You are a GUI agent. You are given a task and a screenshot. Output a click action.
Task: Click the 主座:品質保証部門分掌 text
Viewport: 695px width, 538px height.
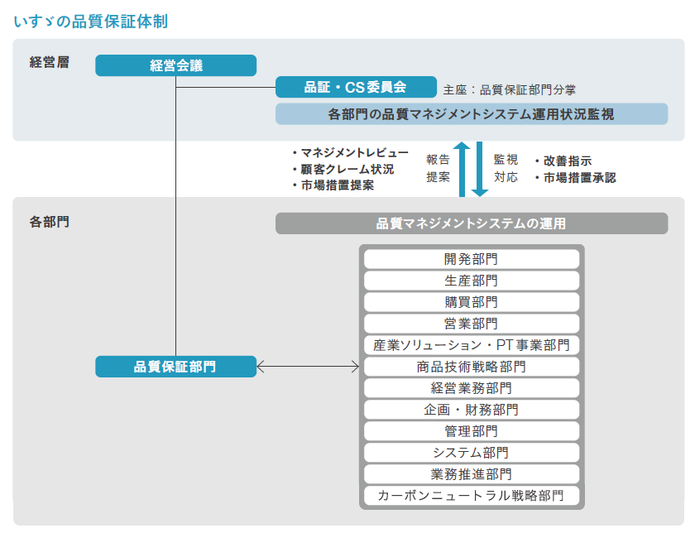point(510,90)
